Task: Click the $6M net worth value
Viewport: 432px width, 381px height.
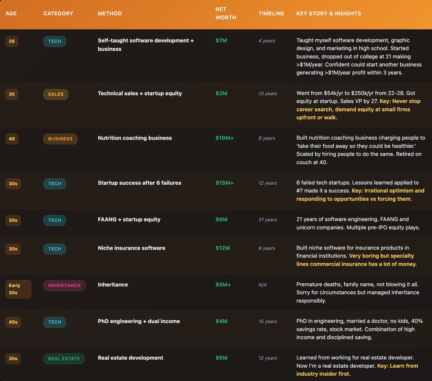Action: [x=221, y=358]
